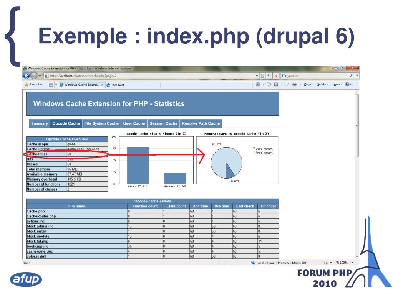Click the Used memory legend swatch
This screenshot has height=294, width=393.
(x=254, y=148)
